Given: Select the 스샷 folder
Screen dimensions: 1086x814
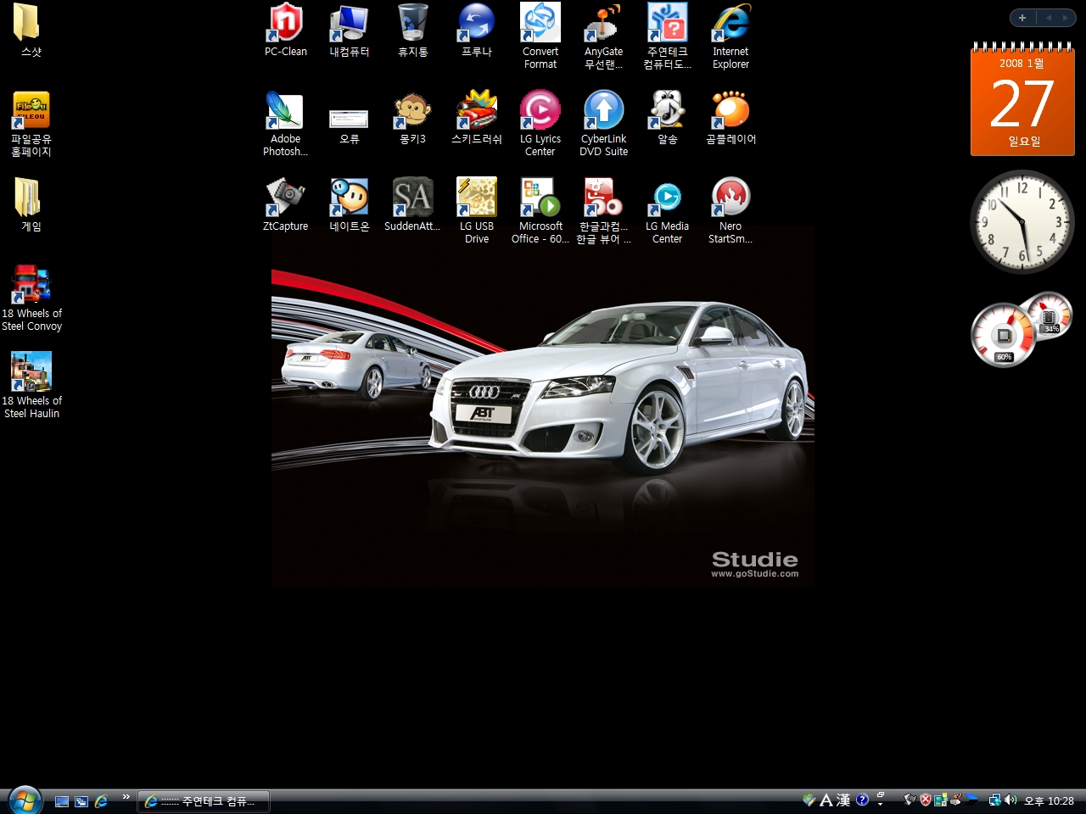Looking at the screenshot, I should (x=31, y=31).
